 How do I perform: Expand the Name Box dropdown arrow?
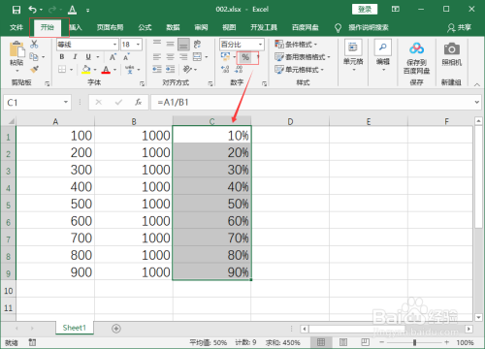(x=66, y=102)
